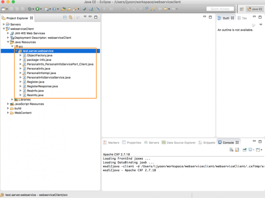Select PersonalInfo_PersonalInfoServicePort_Client.java
The width and height of the screenshot is (265, 198).
60,64
